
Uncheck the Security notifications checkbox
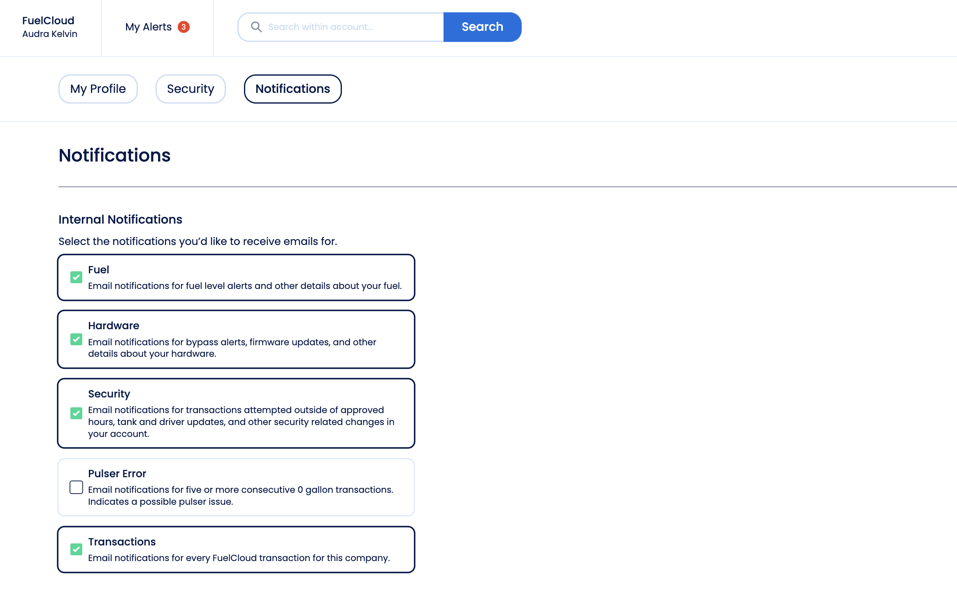(x=76, y=413)
